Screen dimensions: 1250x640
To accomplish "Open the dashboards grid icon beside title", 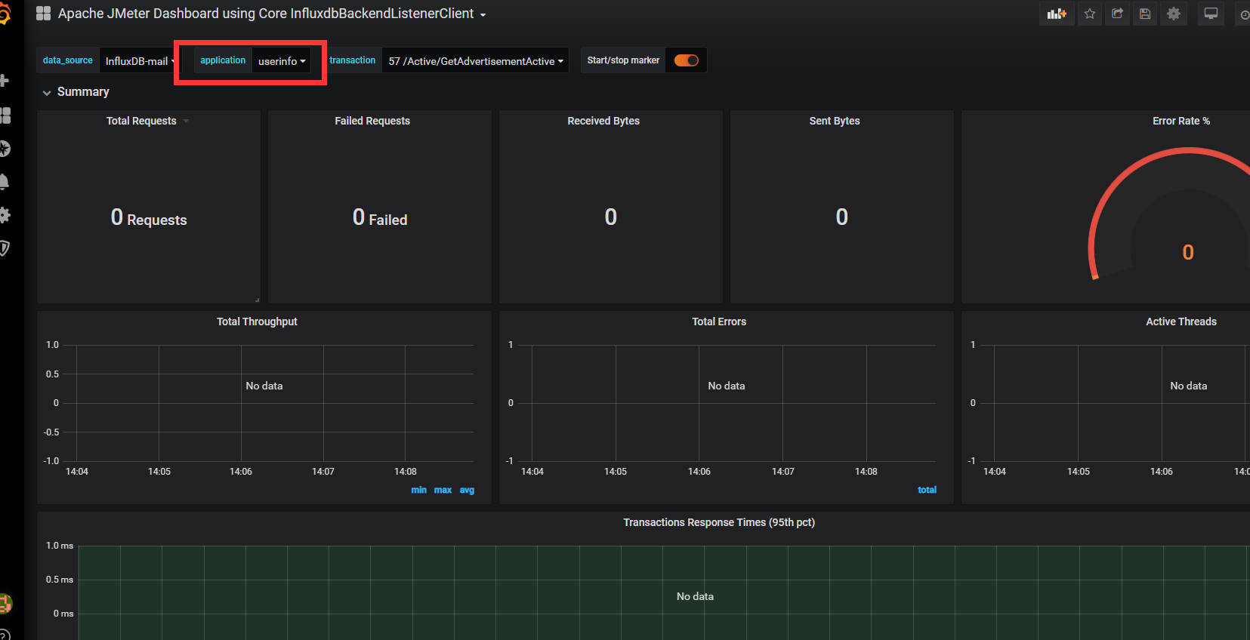I will (x=43, y=14).
